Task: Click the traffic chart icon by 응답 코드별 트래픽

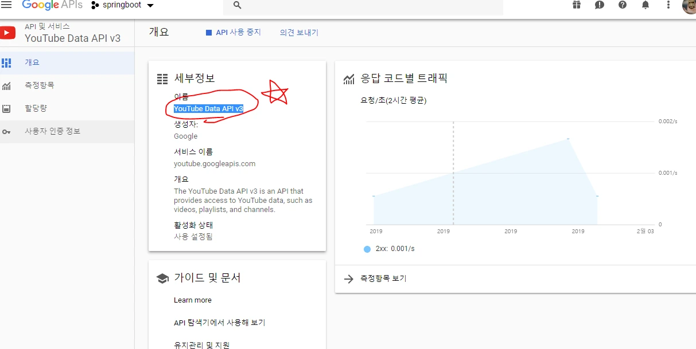Action: pyautogui.click(x=349, y=79)
